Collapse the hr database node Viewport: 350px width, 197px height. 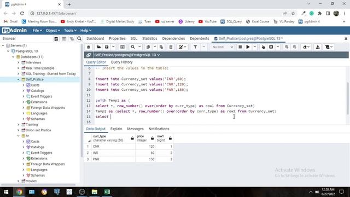pyautogui.click(x=18, y=136)
